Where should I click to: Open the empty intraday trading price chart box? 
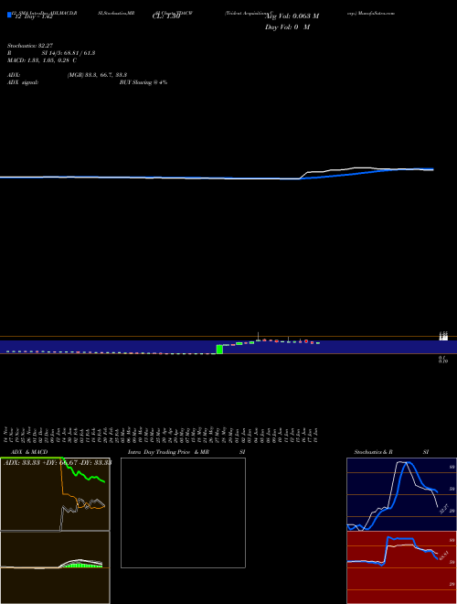click(183, 512)
